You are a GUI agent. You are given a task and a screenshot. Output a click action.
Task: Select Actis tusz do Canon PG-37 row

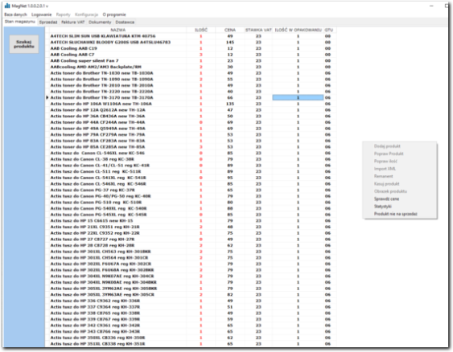coord(191,190)
